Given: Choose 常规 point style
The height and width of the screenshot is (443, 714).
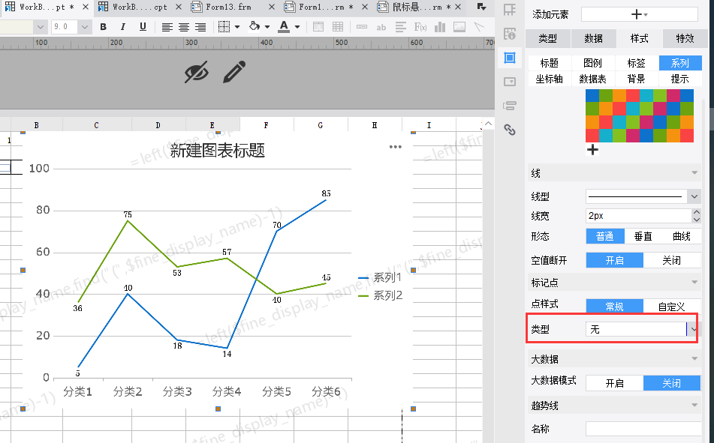Looking at the screenshot, I should coord(614,306).
